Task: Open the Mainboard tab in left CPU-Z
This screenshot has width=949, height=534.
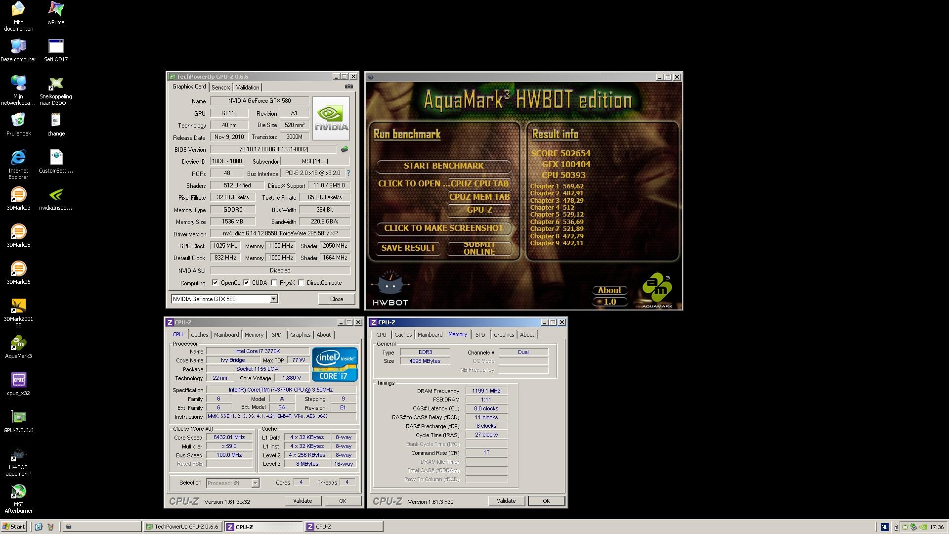Action: coord(226,335)
